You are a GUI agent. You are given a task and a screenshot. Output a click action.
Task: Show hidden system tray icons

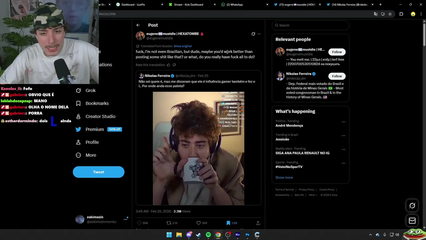coord(370,235)
